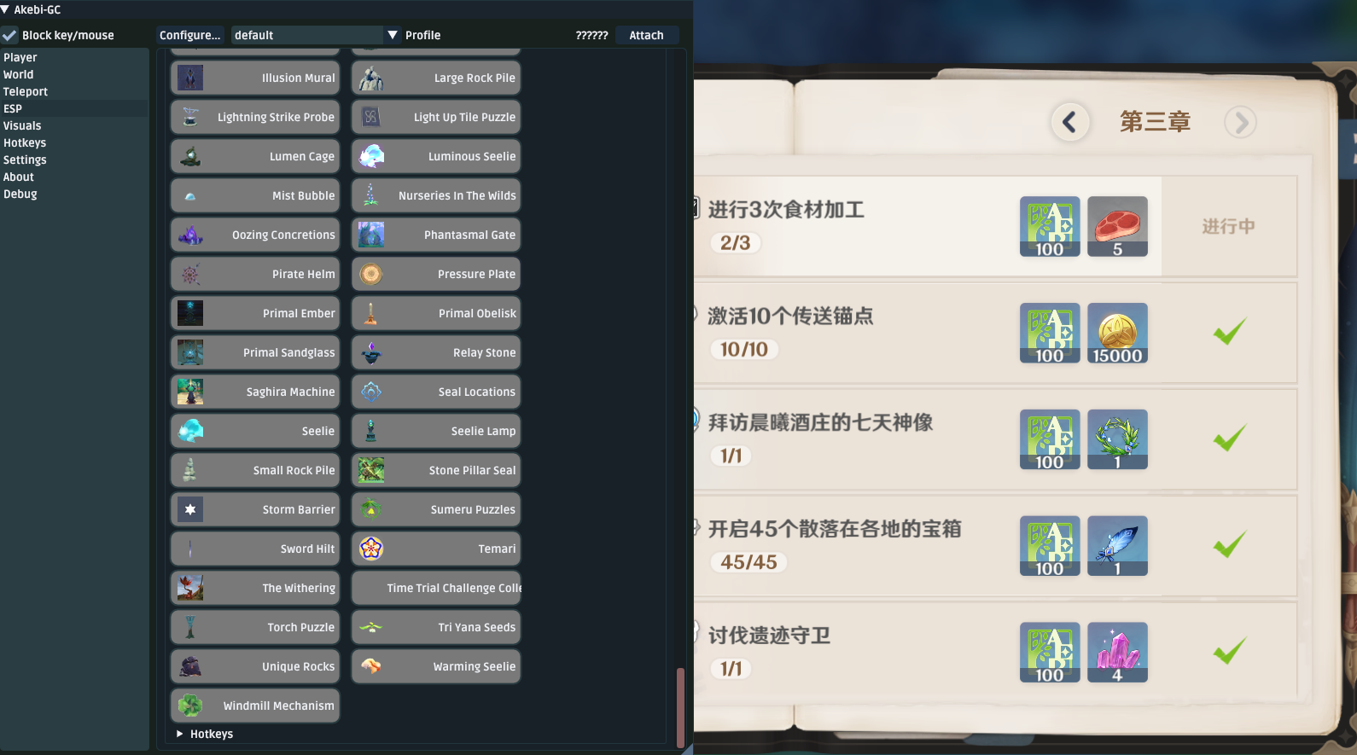Click the ESP list vertical scrollbar
The width and height of the screenshot is (1357, 755).
(x=680, y=706)
